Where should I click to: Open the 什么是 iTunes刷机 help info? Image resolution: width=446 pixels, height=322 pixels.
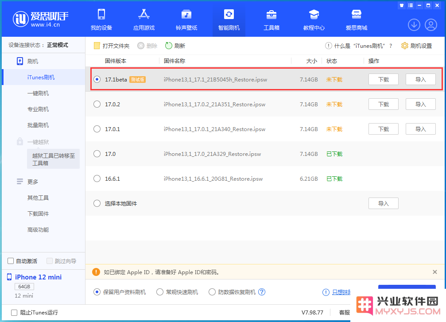click(358, 46)
